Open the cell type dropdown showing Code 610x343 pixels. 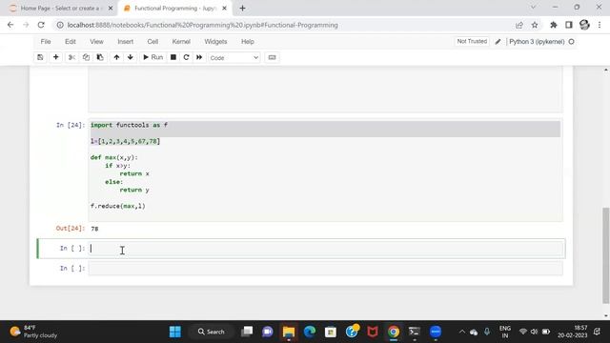(x=234, y=57)
